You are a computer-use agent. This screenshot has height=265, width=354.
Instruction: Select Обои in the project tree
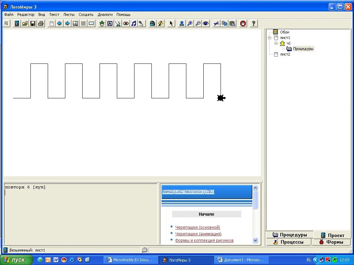[285, 32]
